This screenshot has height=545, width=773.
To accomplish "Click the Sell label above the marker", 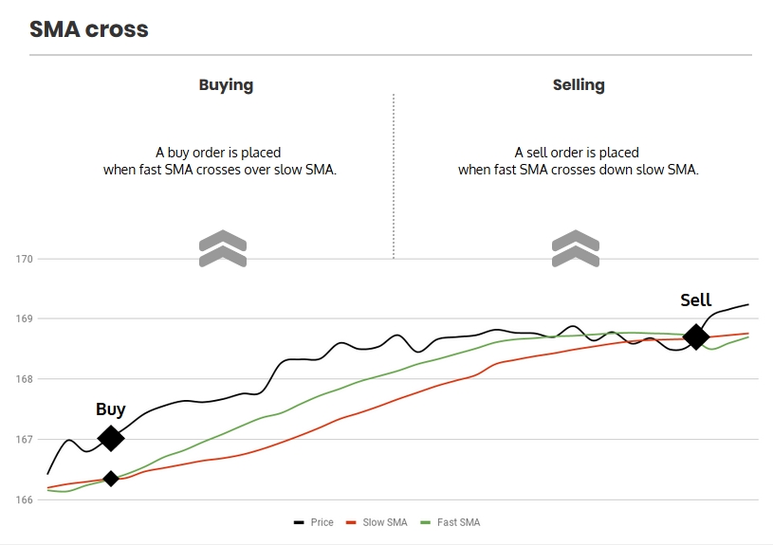I will pos(695,300).
